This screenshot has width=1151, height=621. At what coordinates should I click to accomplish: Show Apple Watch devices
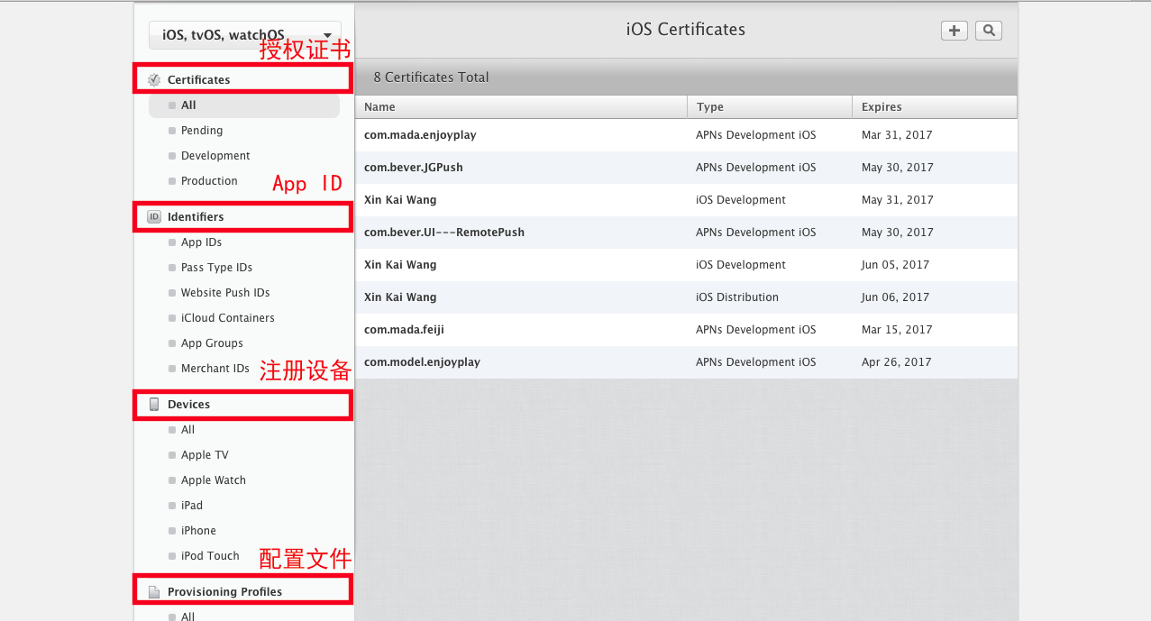click(213, 480)
